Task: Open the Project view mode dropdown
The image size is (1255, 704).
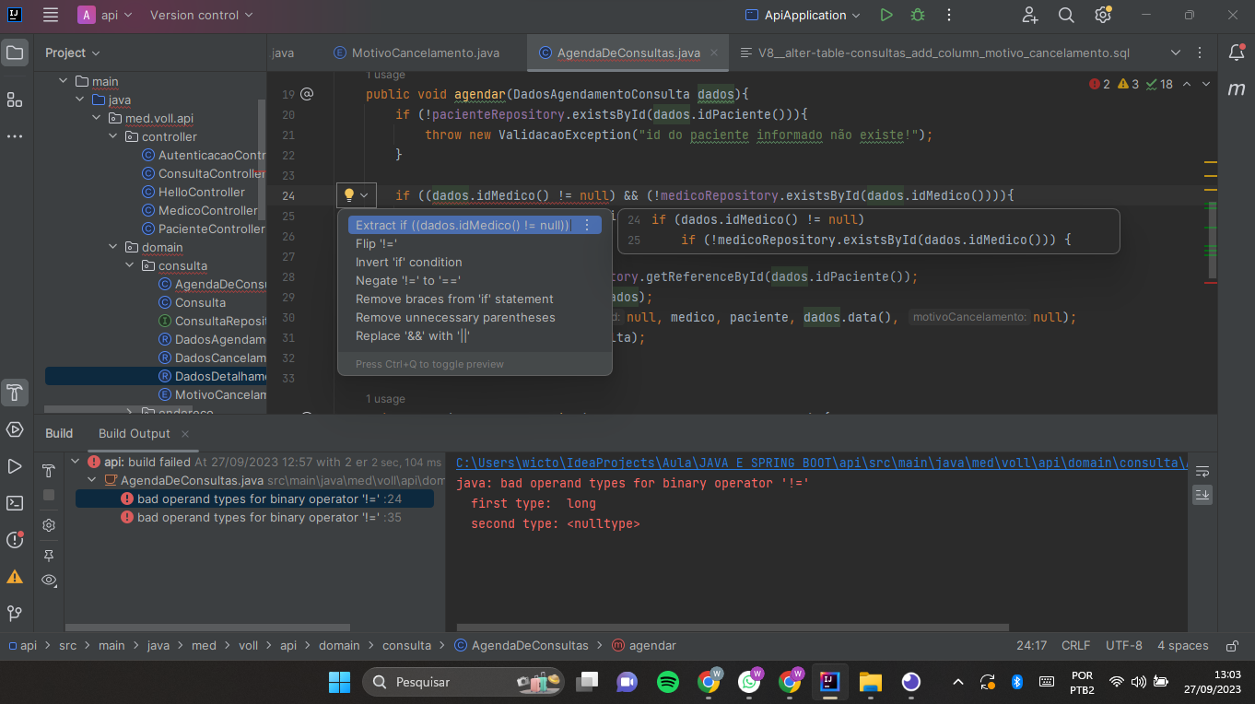Action: 73,53
